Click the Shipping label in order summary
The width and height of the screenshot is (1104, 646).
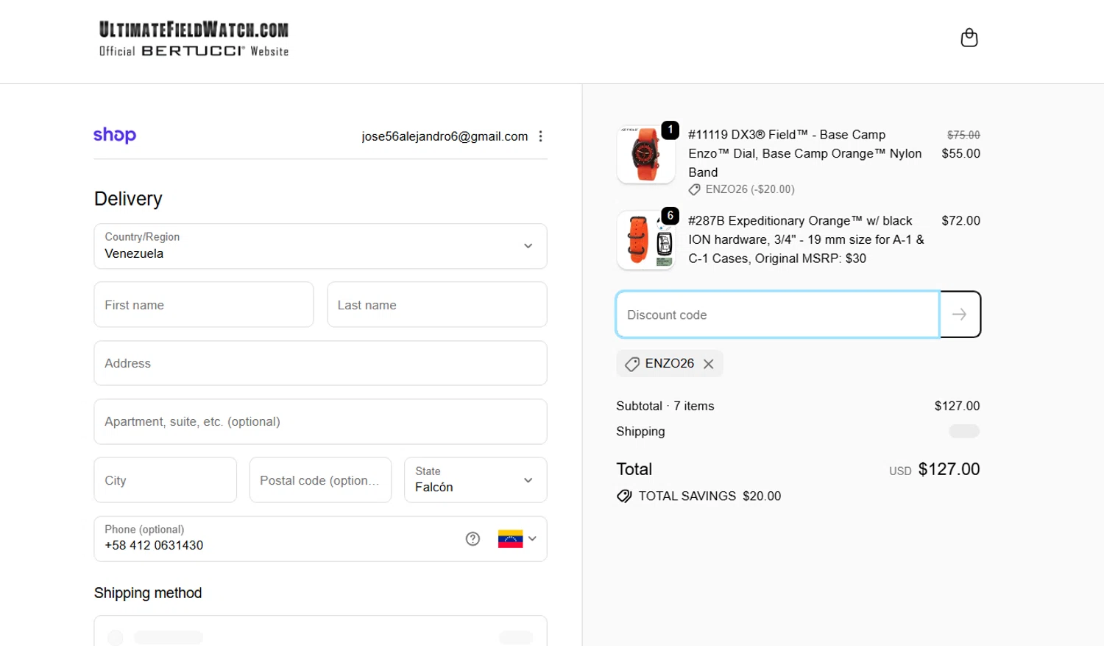click(640, 432)
